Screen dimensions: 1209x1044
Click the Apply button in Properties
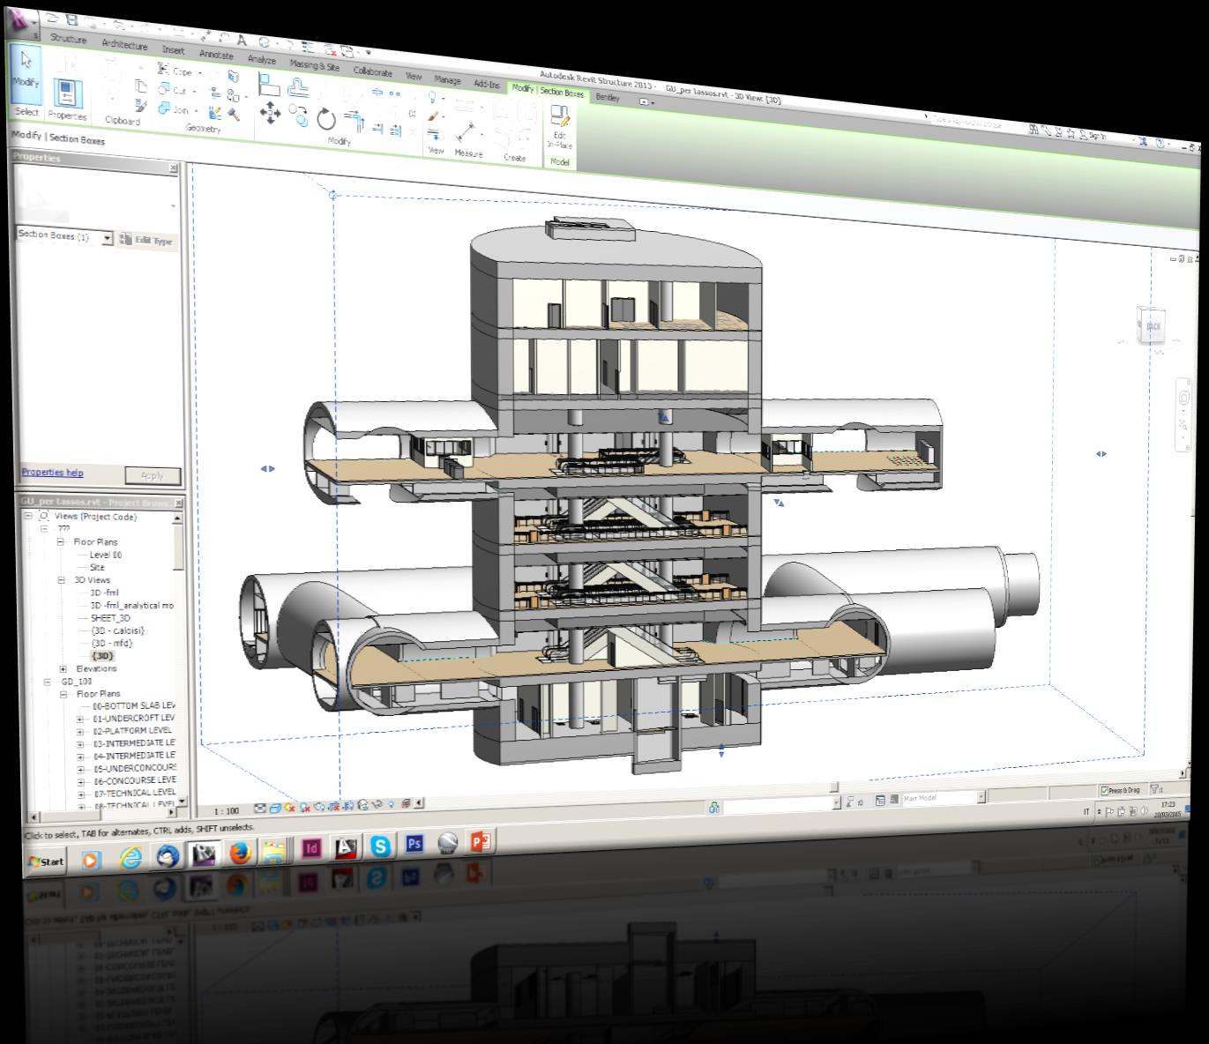point(152,476)
